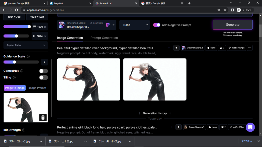Click the info icon beside ControlNet
Screen dimensions: 262x147
click(22, 71)
